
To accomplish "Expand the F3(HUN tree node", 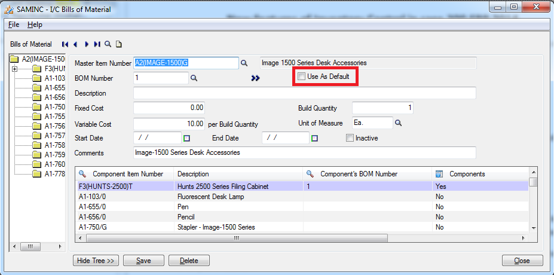I will (14, 69).
